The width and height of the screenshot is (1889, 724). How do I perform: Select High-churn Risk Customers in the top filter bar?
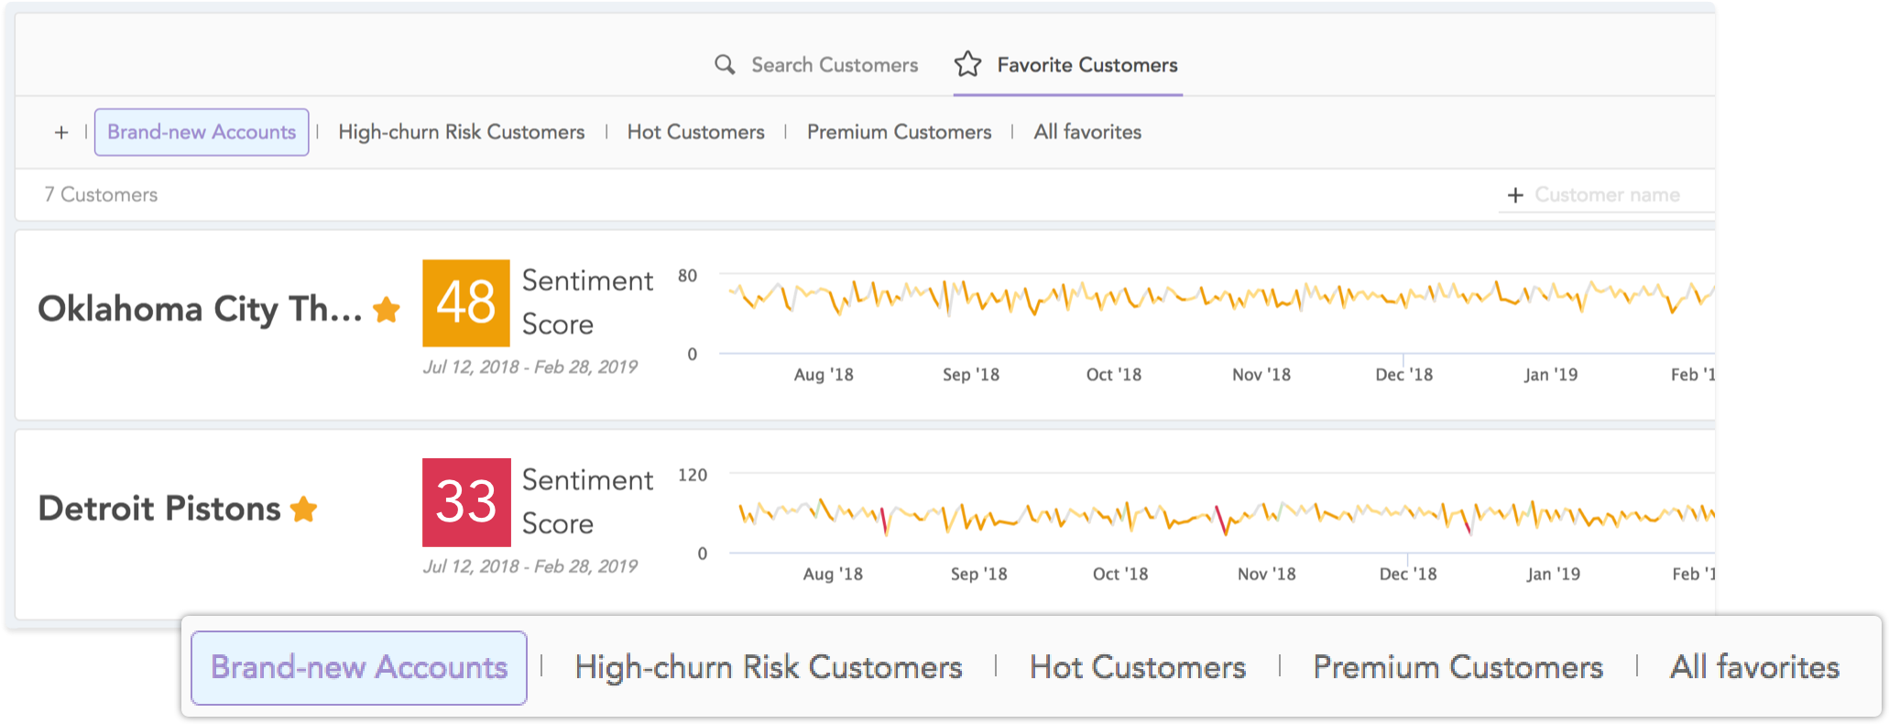(461, 132)
